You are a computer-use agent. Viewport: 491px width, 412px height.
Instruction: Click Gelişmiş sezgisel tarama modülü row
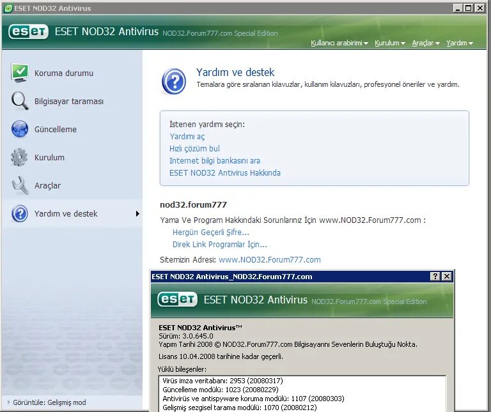point(240,408)
